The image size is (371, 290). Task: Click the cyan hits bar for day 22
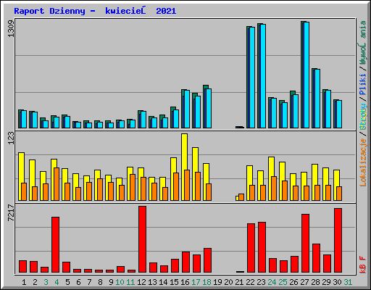coord(252,78)
